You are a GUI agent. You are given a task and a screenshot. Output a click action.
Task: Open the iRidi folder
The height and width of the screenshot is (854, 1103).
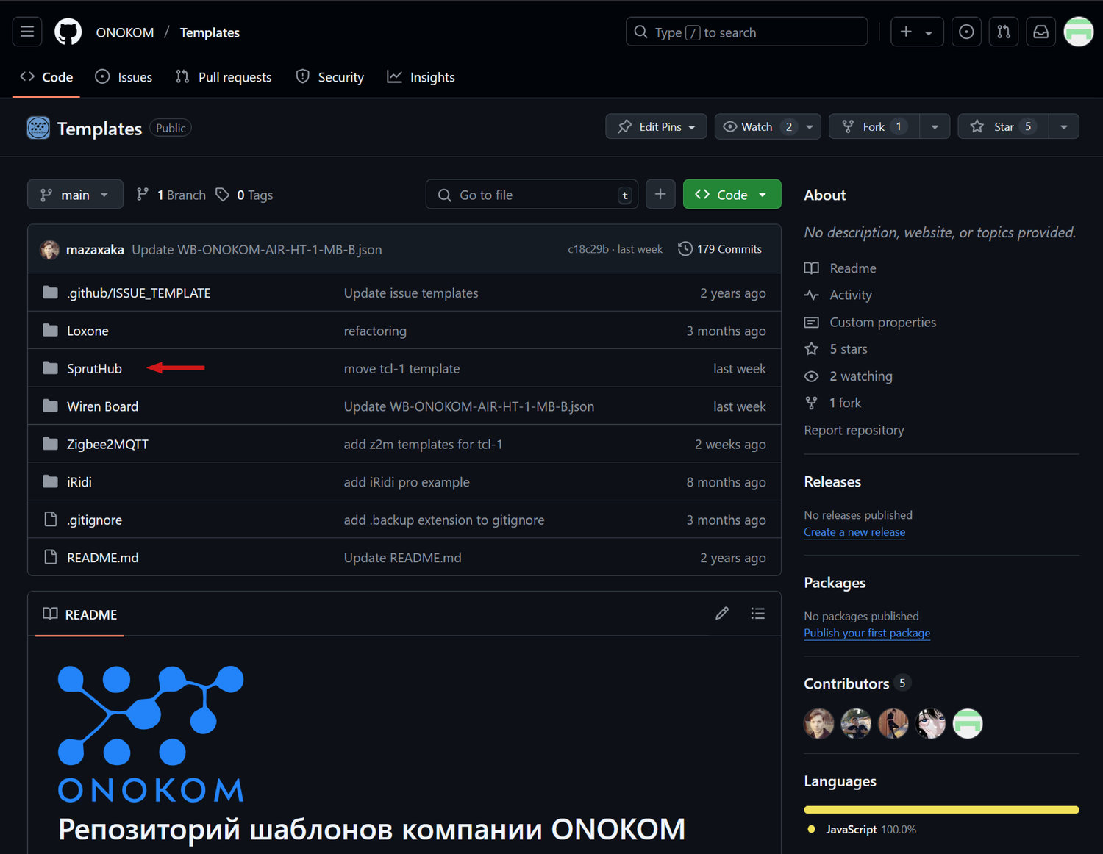point(79,482)
